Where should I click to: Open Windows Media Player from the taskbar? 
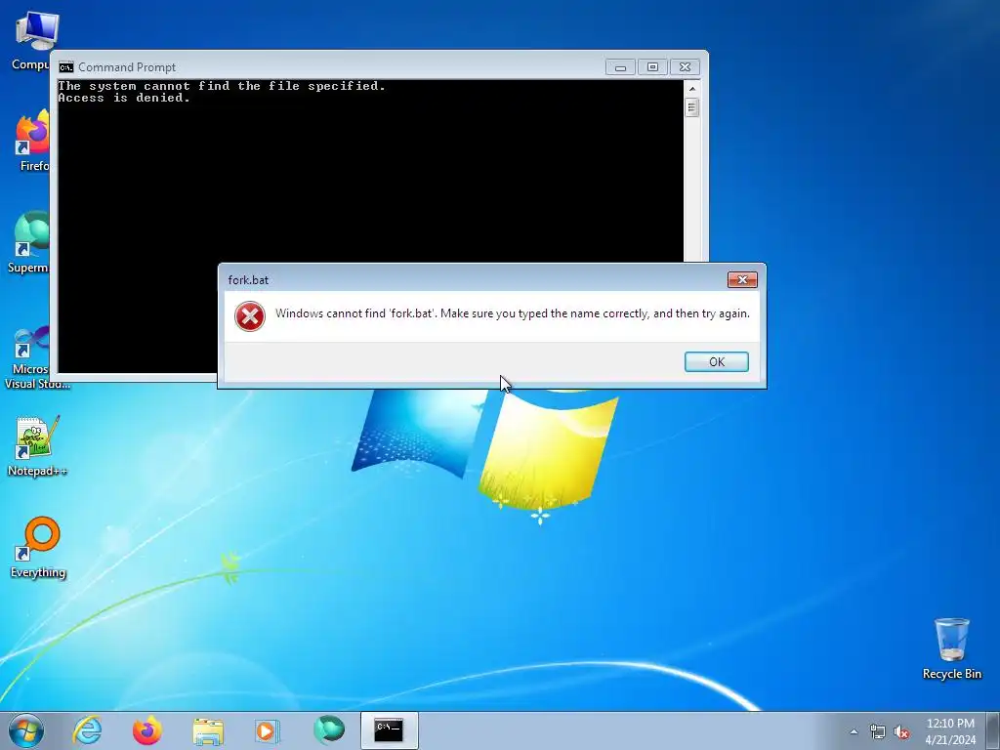(x=267, y=730)
